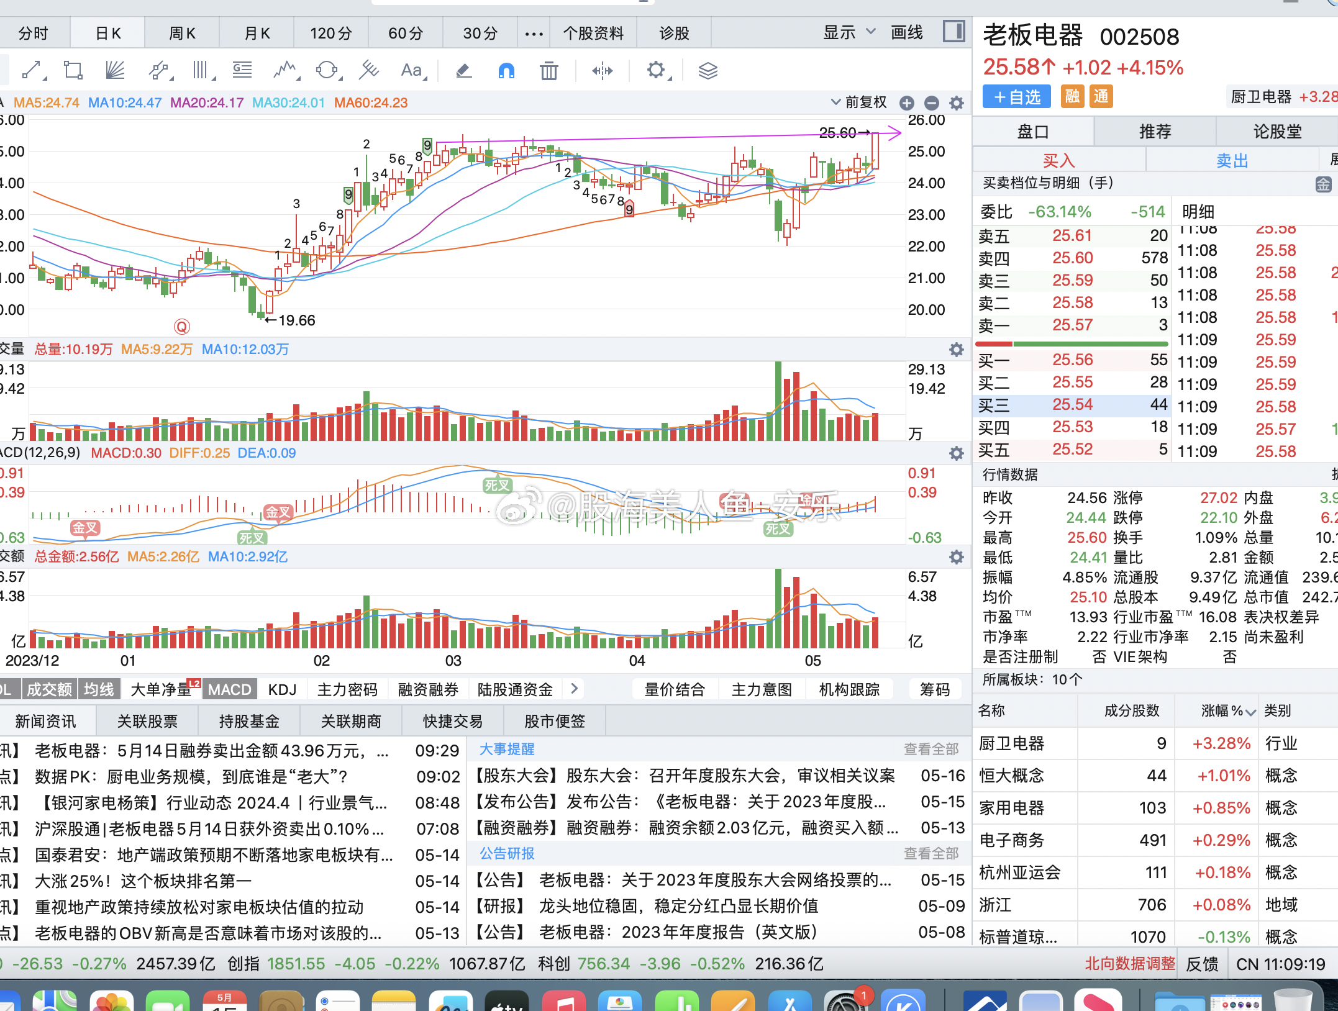The image size is (1338, 1011).
Task: Click the 卖出 sell button
Action: pyautogui.click(x=1232, y=161)
